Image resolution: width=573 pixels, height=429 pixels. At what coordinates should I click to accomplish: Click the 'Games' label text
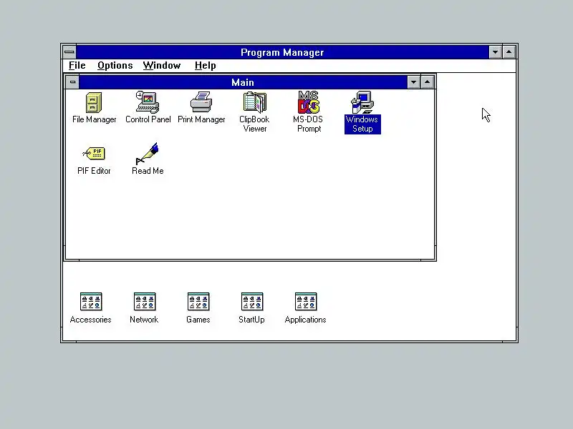(198, 320)
